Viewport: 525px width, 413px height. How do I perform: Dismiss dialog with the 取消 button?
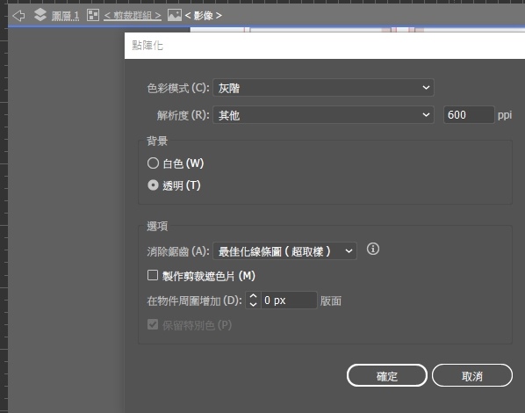472,375
